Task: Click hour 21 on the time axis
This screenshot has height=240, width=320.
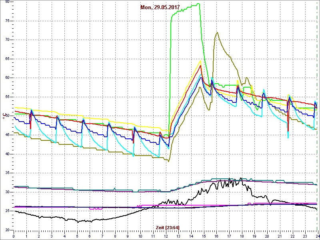Action: 280,236
